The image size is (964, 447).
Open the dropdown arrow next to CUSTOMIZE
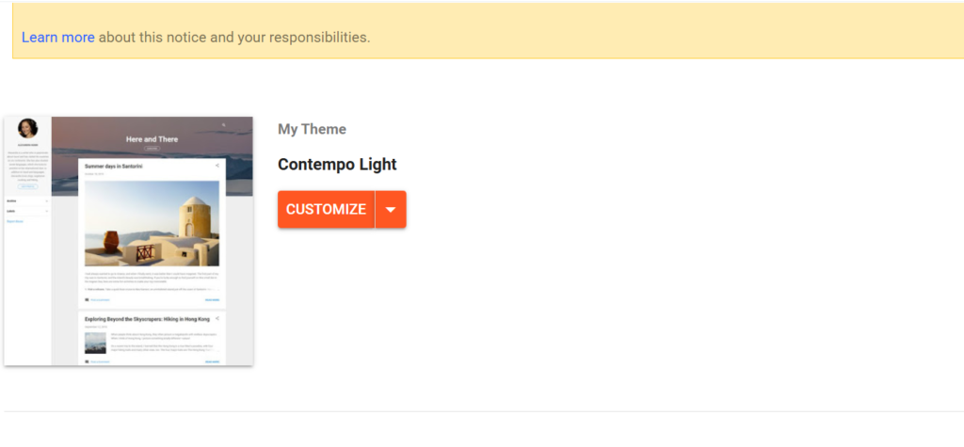point(391,209)
